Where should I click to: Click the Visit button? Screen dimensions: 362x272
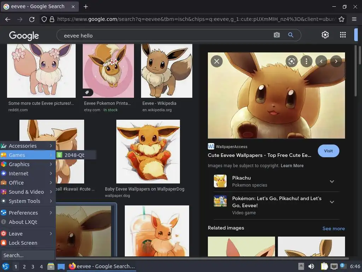click(328, 151)
